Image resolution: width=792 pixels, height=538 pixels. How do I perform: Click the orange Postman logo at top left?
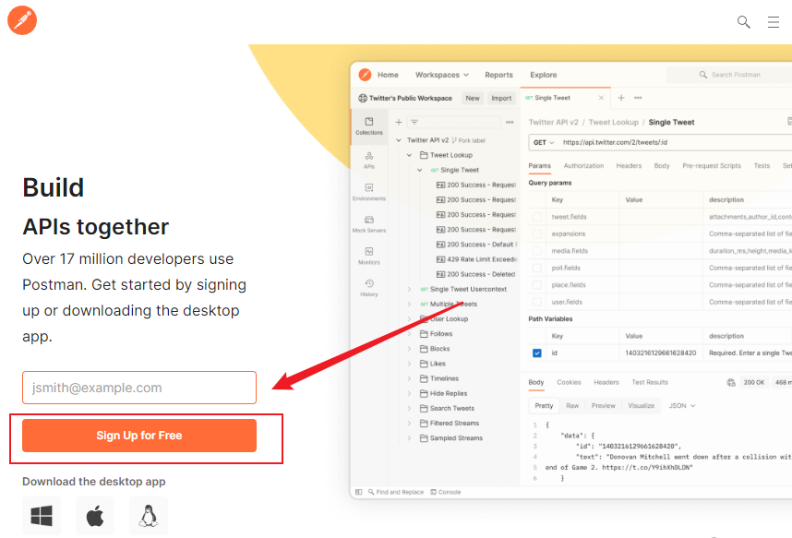(x=22, y=20)
